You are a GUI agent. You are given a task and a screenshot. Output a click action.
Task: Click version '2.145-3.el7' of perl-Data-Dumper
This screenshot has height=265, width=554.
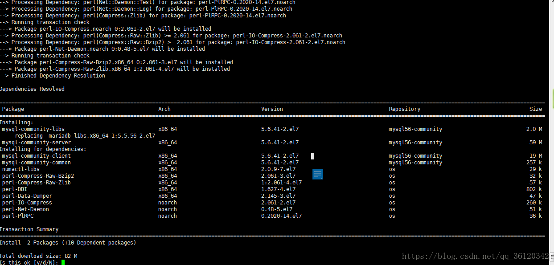click(x=279, y=196)
